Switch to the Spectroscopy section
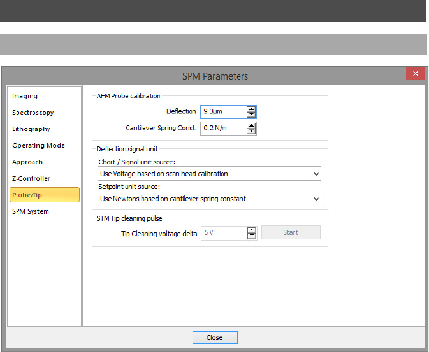The height and width of the screenshot is (352, 429). click(33, 113)
